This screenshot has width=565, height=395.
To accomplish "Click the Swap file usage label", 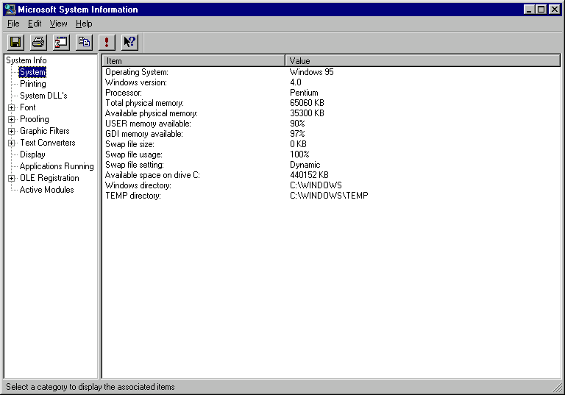I will (134, 154).
